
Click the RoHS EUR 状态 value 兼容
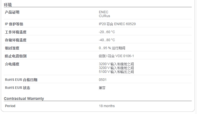102,88
